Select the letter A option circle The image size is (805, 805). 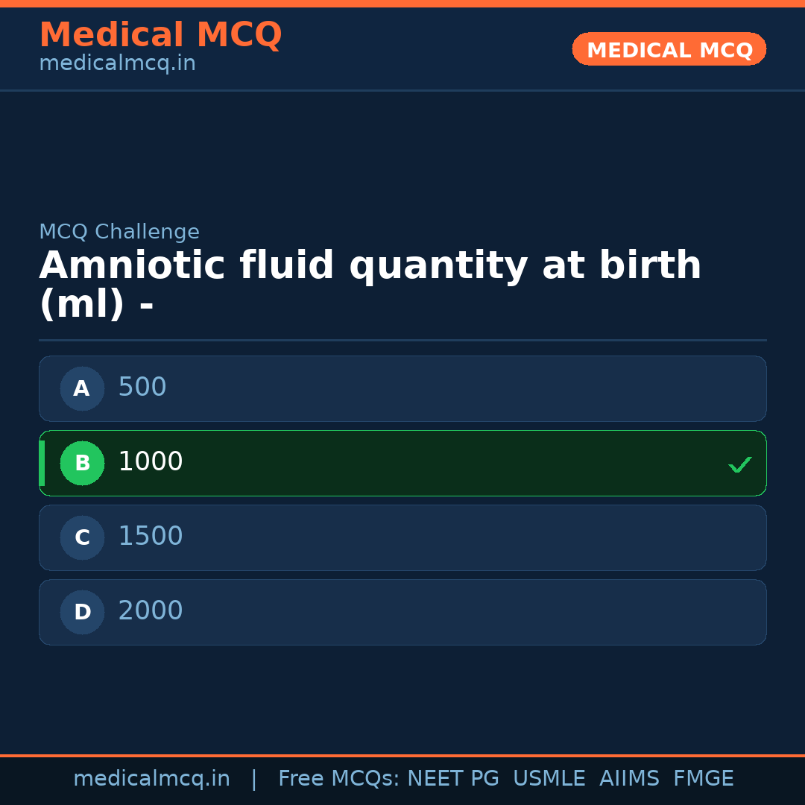coord(82,388)
